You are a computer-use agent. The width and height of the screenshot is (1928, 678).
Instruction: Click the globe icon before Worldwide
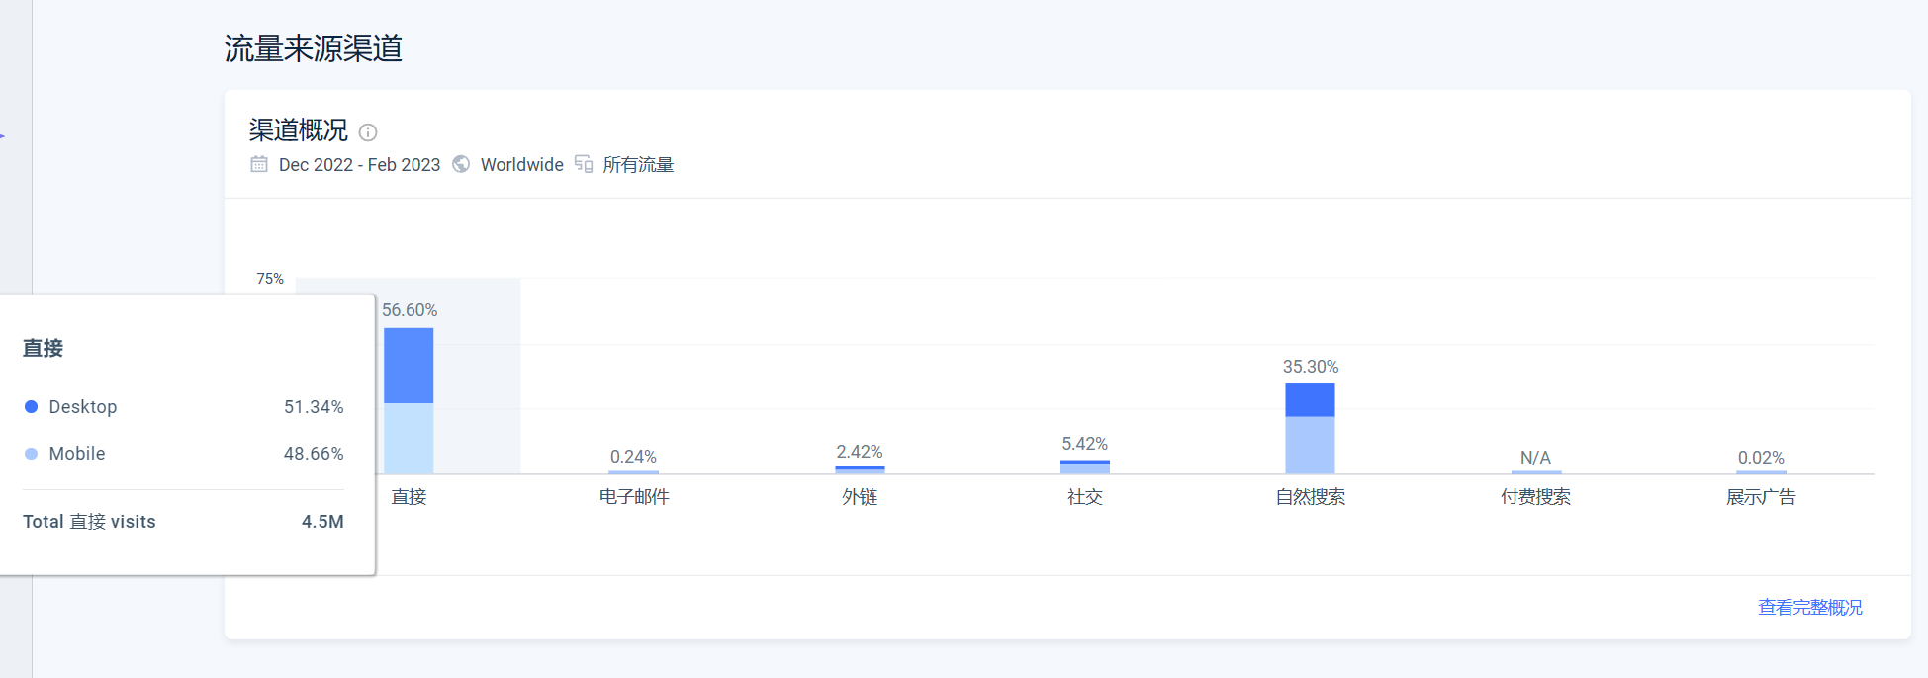(461, 164)
